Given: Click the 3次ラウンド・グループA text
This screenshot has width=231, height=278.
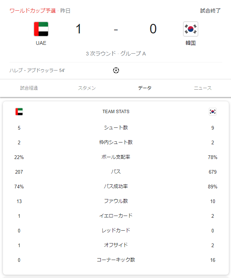Looking at the screenshot, I should point(116,54).
